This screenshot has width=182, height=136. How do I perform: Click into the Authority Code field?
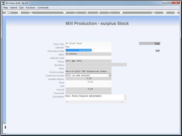[x=88, y=58]
